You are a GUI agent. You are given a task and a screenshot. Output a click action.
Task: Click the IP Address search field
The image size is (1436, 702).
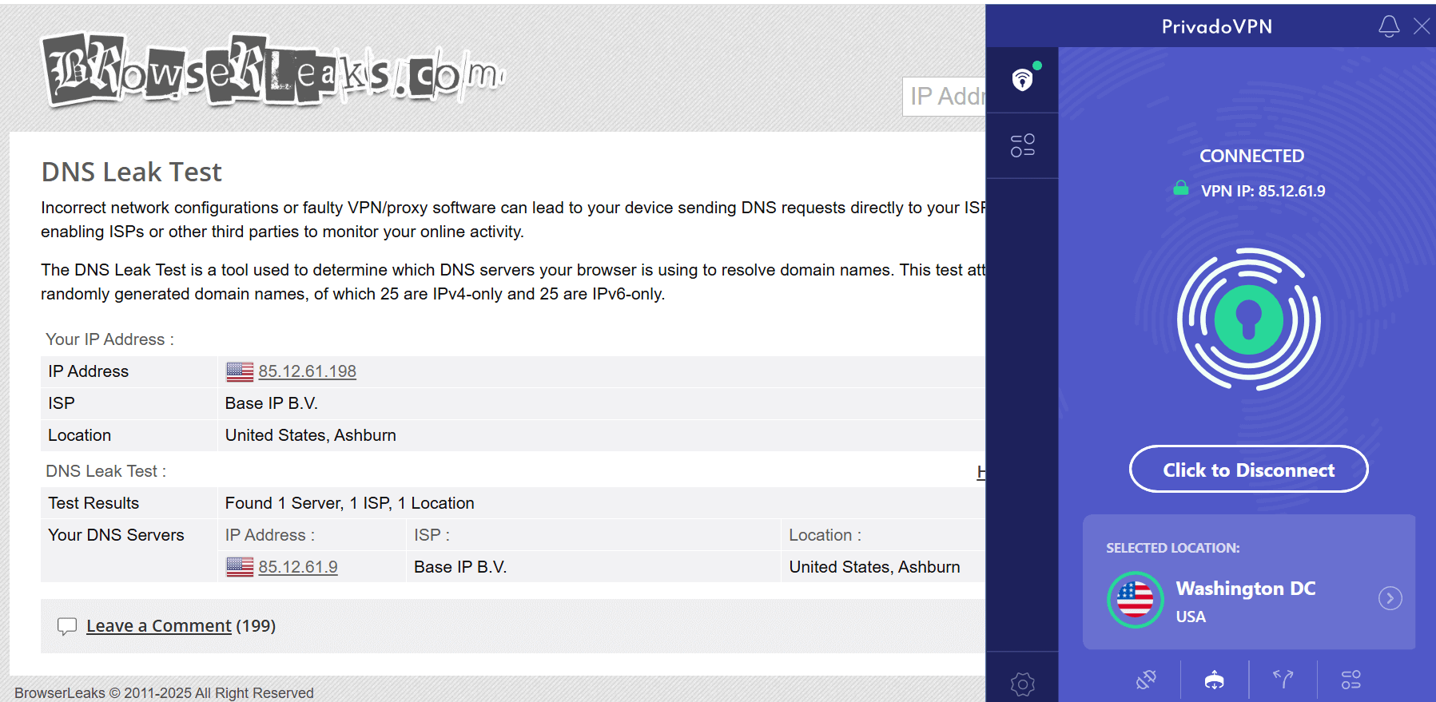point(944,97)
